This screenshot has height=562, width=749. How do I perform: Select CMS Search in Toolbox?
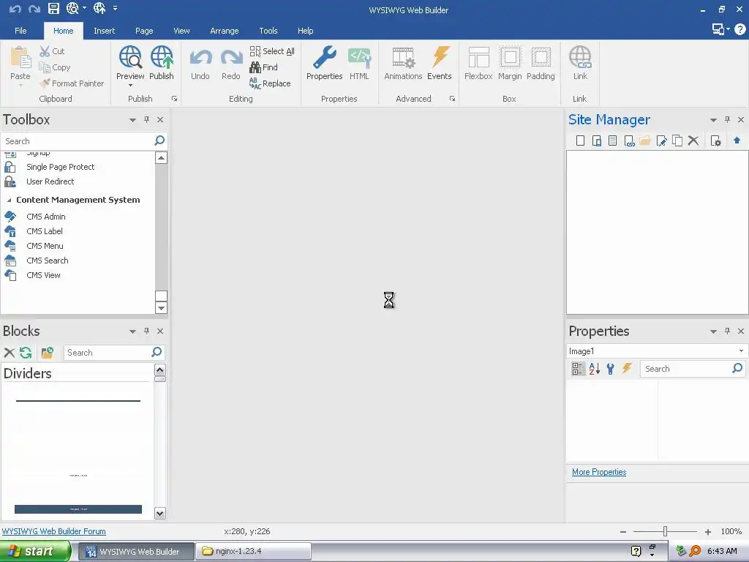[x=48, y=261]
